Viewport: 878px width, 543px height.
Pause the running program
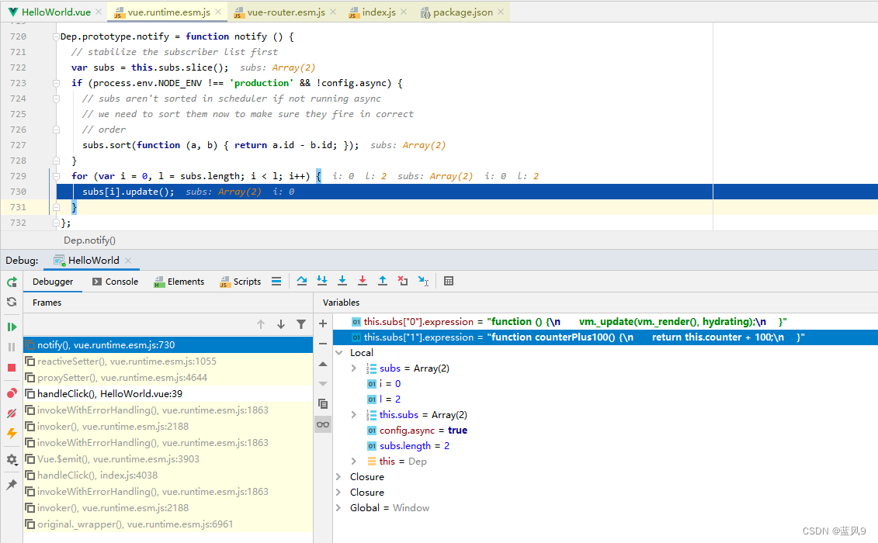tap(12, 347)
